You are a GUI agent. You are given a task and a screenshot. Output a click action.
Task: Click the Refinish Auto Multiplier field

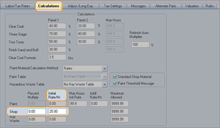click(x=140, y=45)
